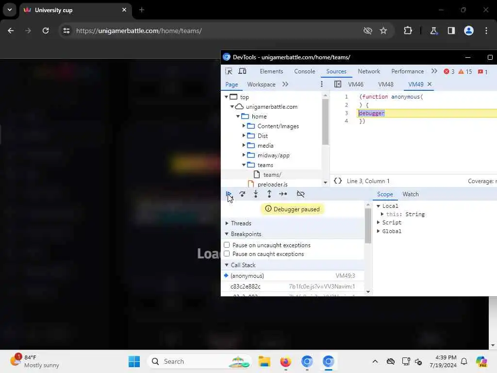Viewport: 497px width, 373px height.
Task: Open navigator three-dot options menu
Action: pyautogui.click(x=322, y=84)
